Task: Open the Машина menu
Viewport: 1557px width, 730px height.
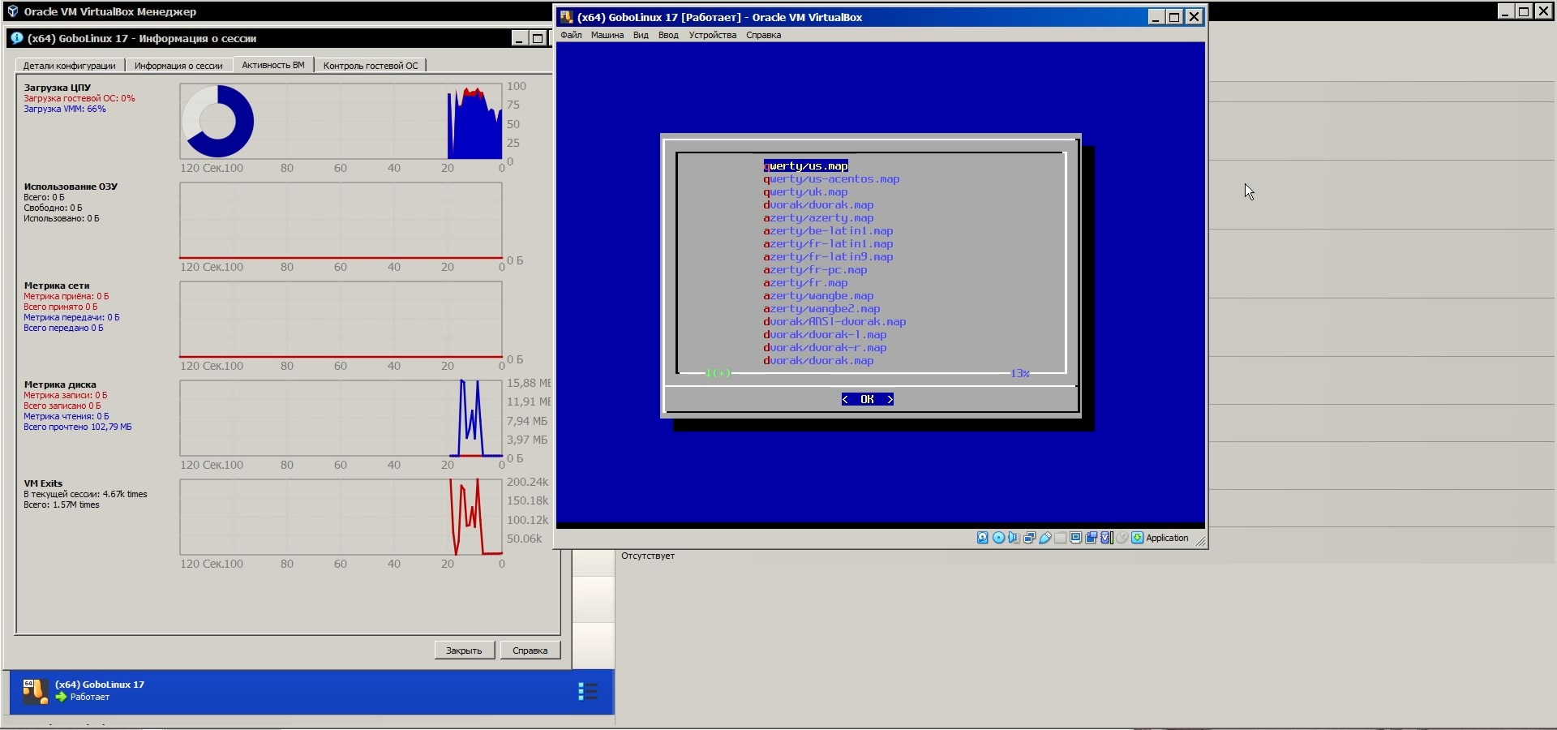Action: pyautogui.click(x=607, y=35)
